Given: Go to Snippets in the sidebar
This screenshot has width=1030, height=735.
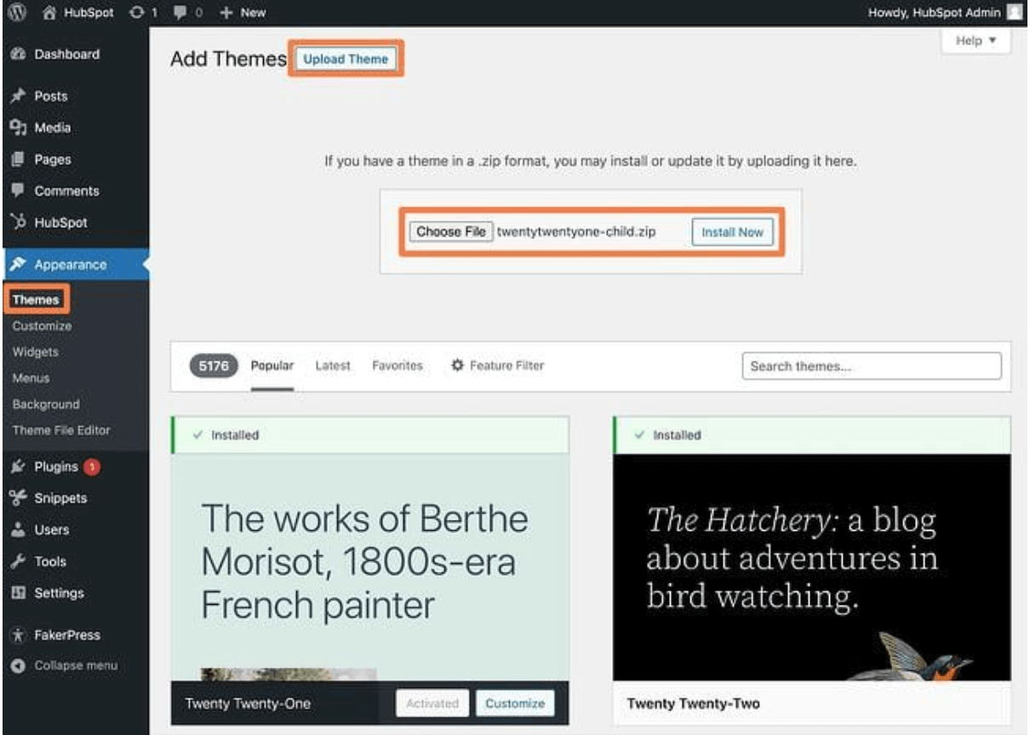Looking at the screenshot, I should [x=60, y=498].
